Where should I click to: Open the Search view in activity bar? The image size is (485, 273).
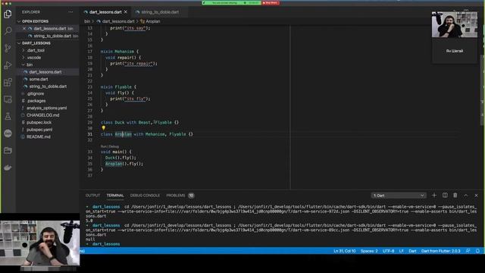[8, 30]
